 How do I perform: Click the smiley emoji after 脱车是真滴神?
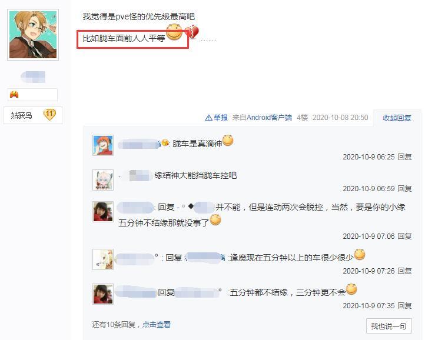point(228,141)
